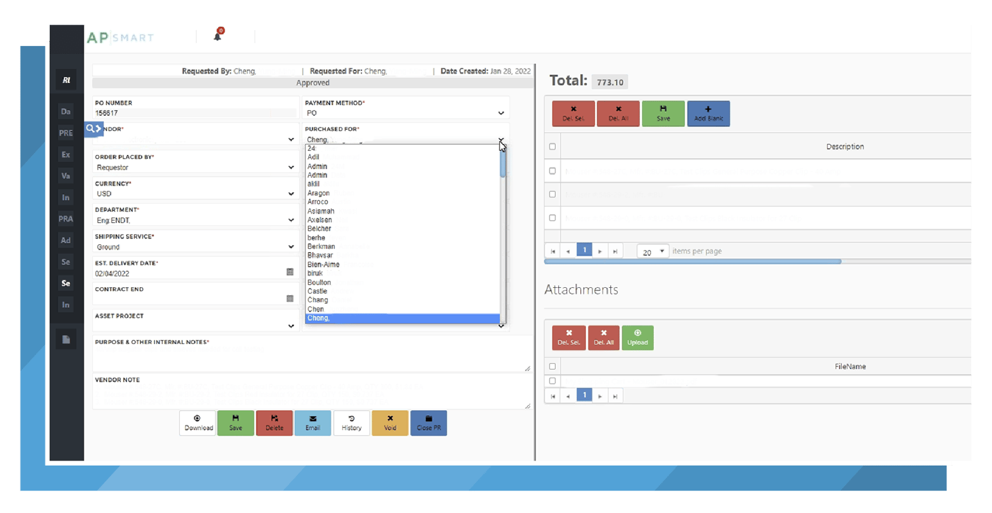The height and width of the screenshot is (513, 992).
Task: Go to first page of attachments
Action: [553, 396]
